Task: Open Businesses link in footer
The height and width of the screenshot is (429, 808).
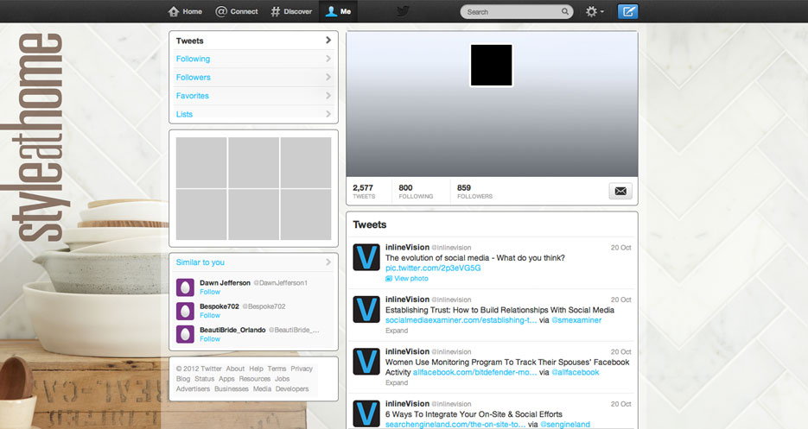Action: point(232,388)
